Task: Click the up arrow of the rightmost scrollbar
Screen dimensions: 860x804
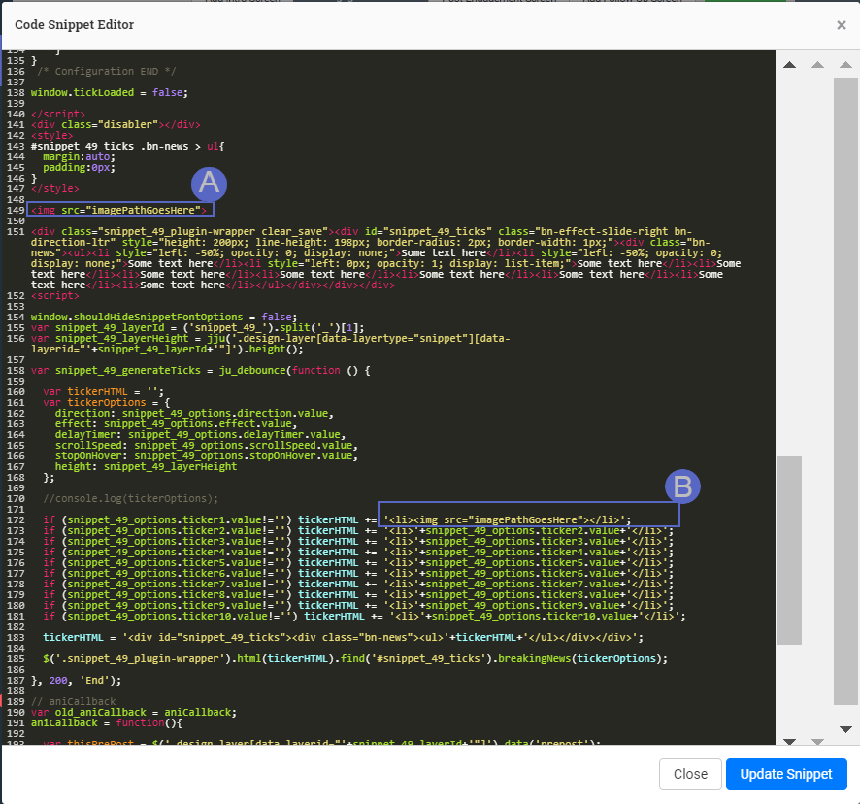Action: tap(844, 65)
